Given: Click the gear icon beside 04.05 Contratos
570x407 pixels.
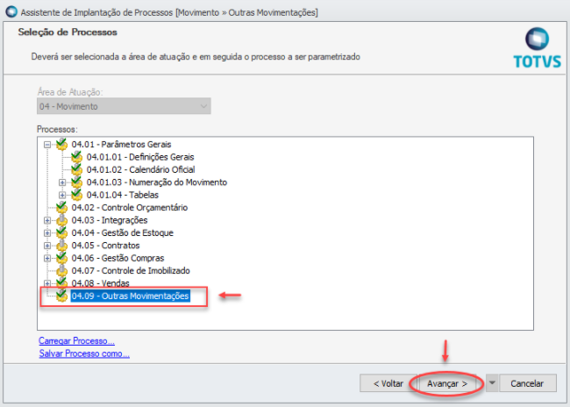Looking at the screenshot, I should point(61,245).
